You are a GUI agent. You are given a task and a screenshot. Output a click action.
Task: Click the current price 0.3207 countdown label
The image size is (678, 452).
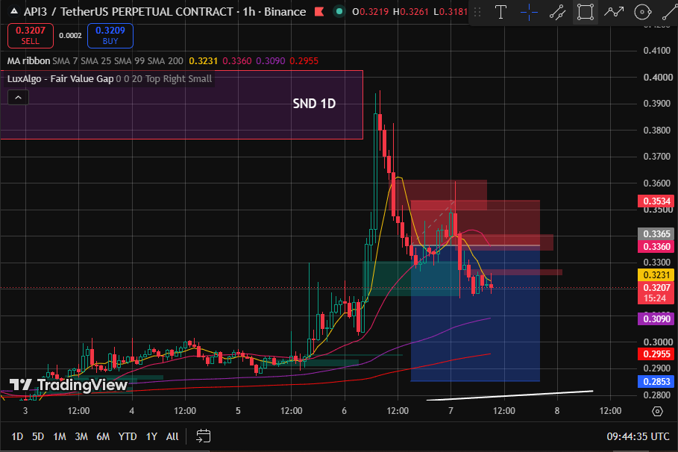point(656,293)
